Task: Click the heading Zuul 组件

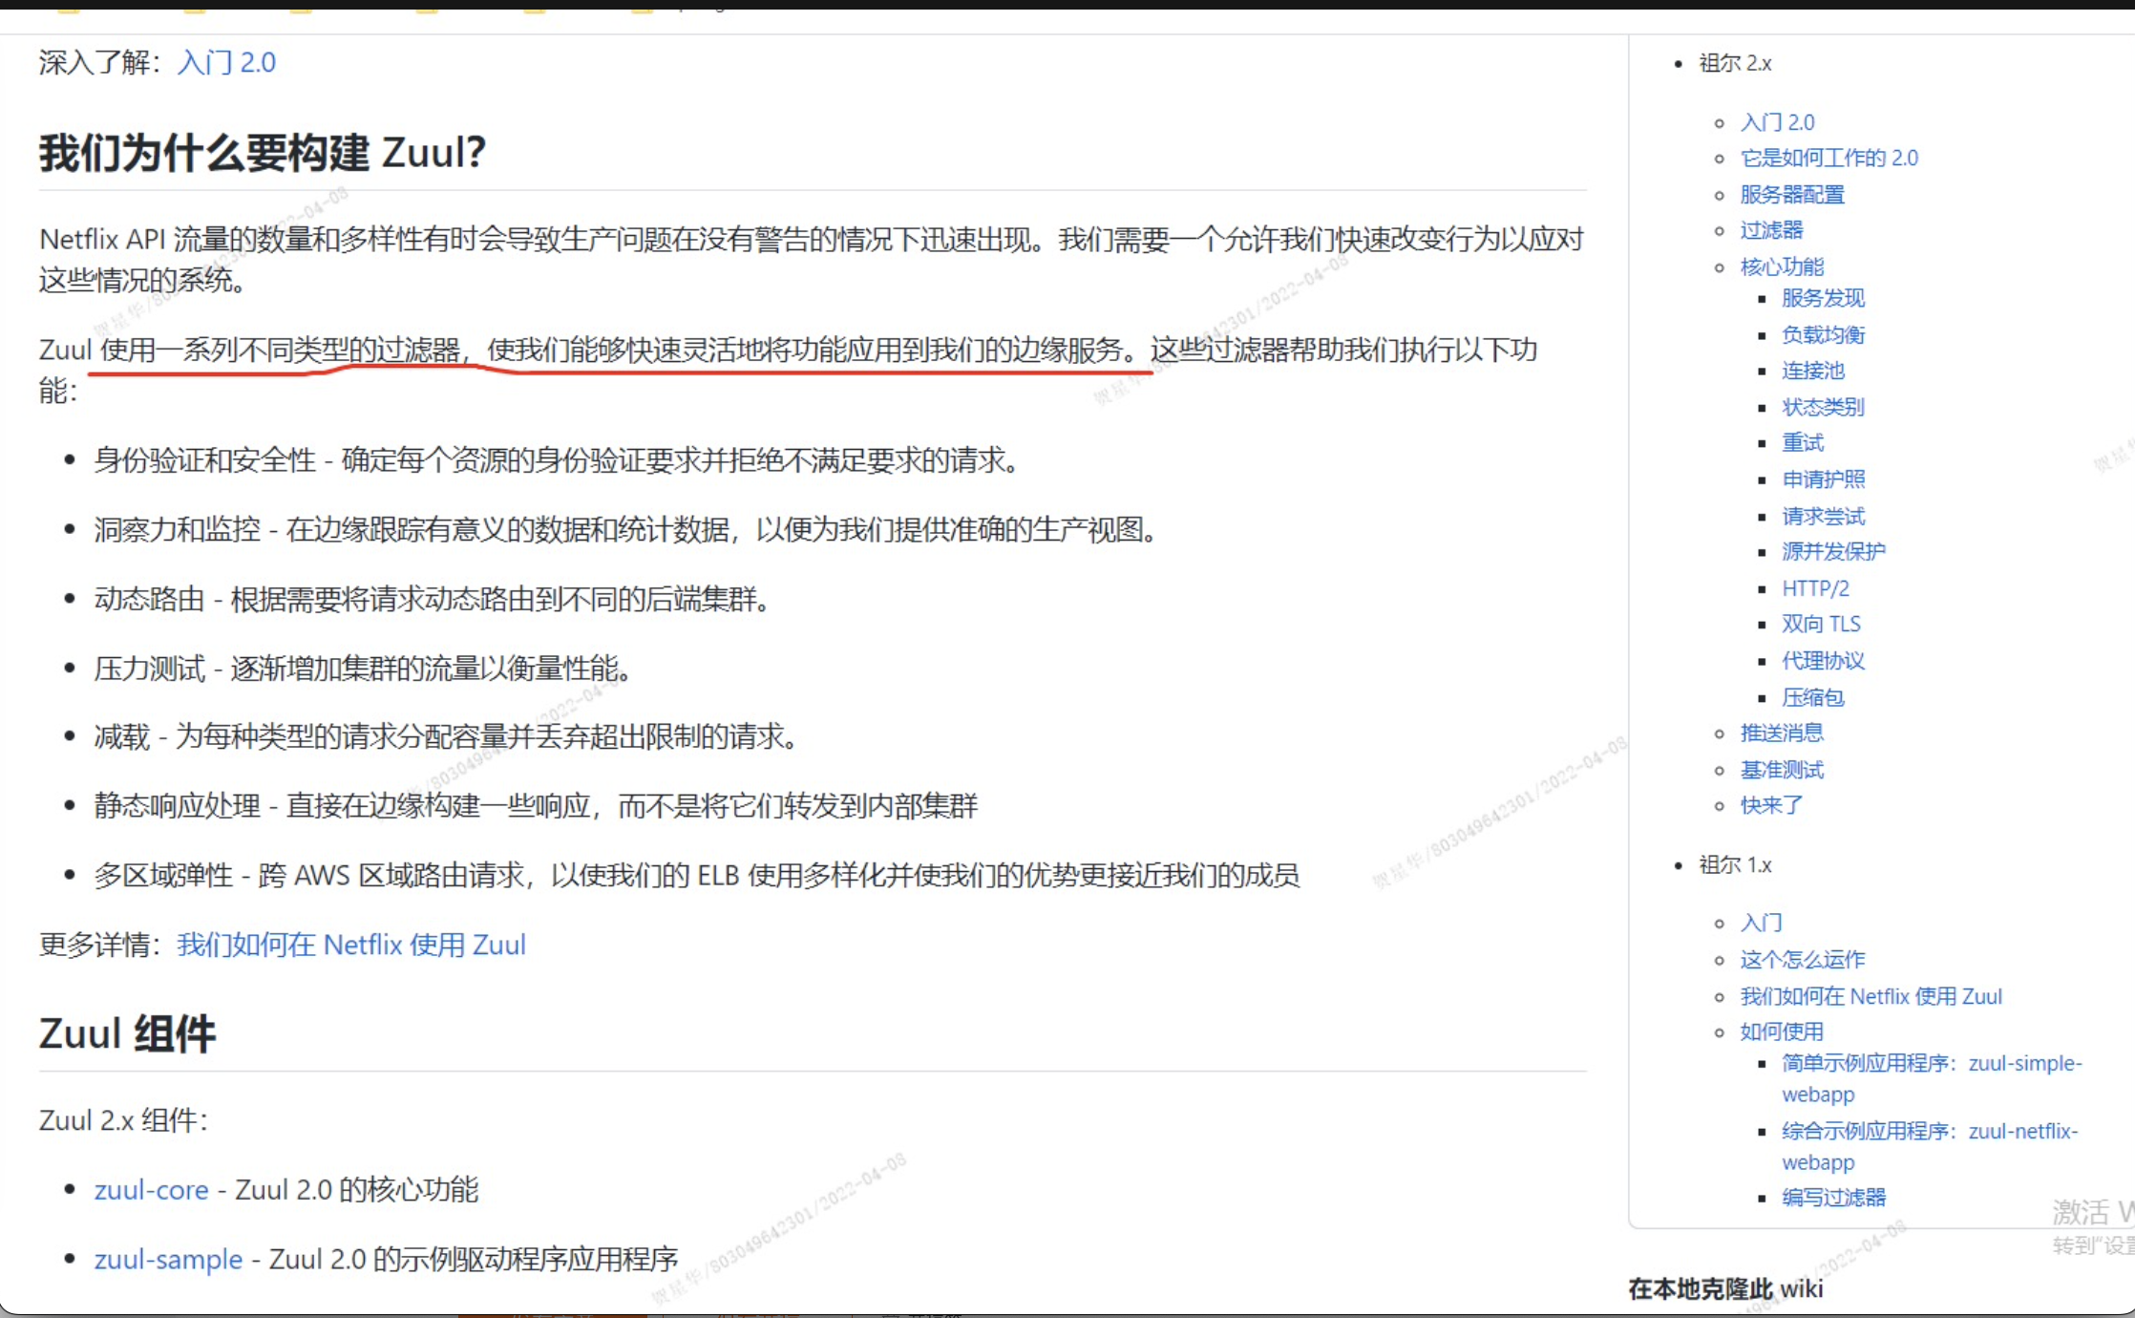Action: (127, 1033)
